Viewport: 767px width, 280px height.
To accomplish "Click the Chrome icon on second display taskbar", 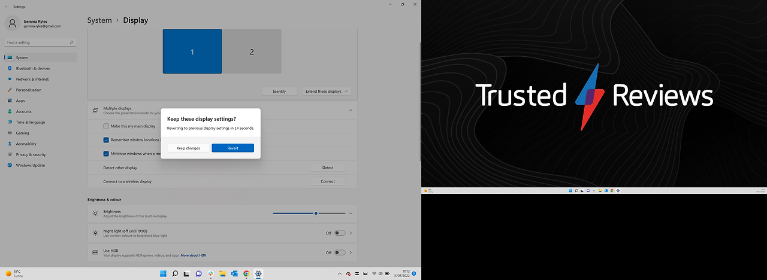I will click(612, 191).
